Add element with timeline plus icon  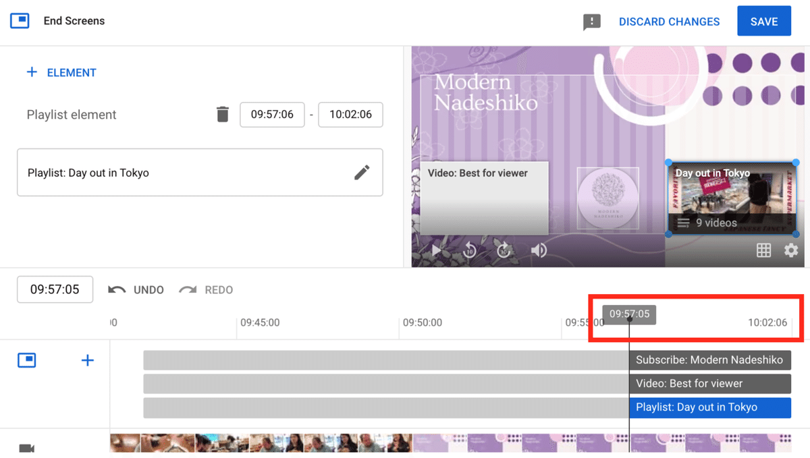[x=87, y=360]
